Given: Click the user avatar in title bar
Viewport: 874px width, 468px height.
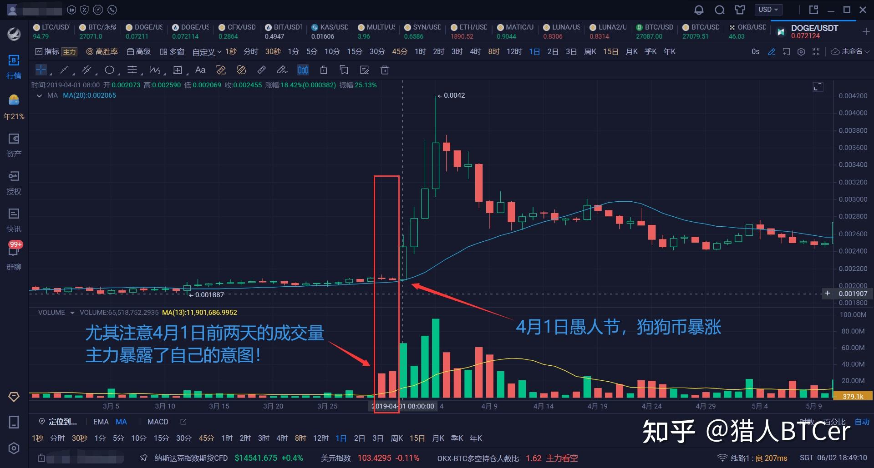Looking at the screenshot, I should click(x=12, y=10).
